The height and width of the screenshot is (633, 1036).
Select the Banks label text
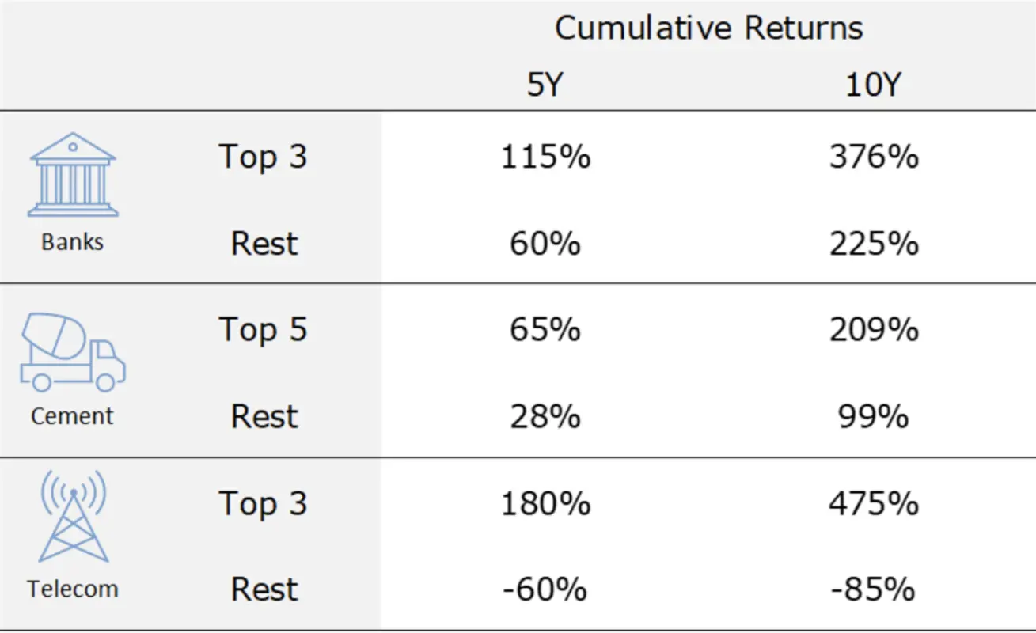(72, 241)
